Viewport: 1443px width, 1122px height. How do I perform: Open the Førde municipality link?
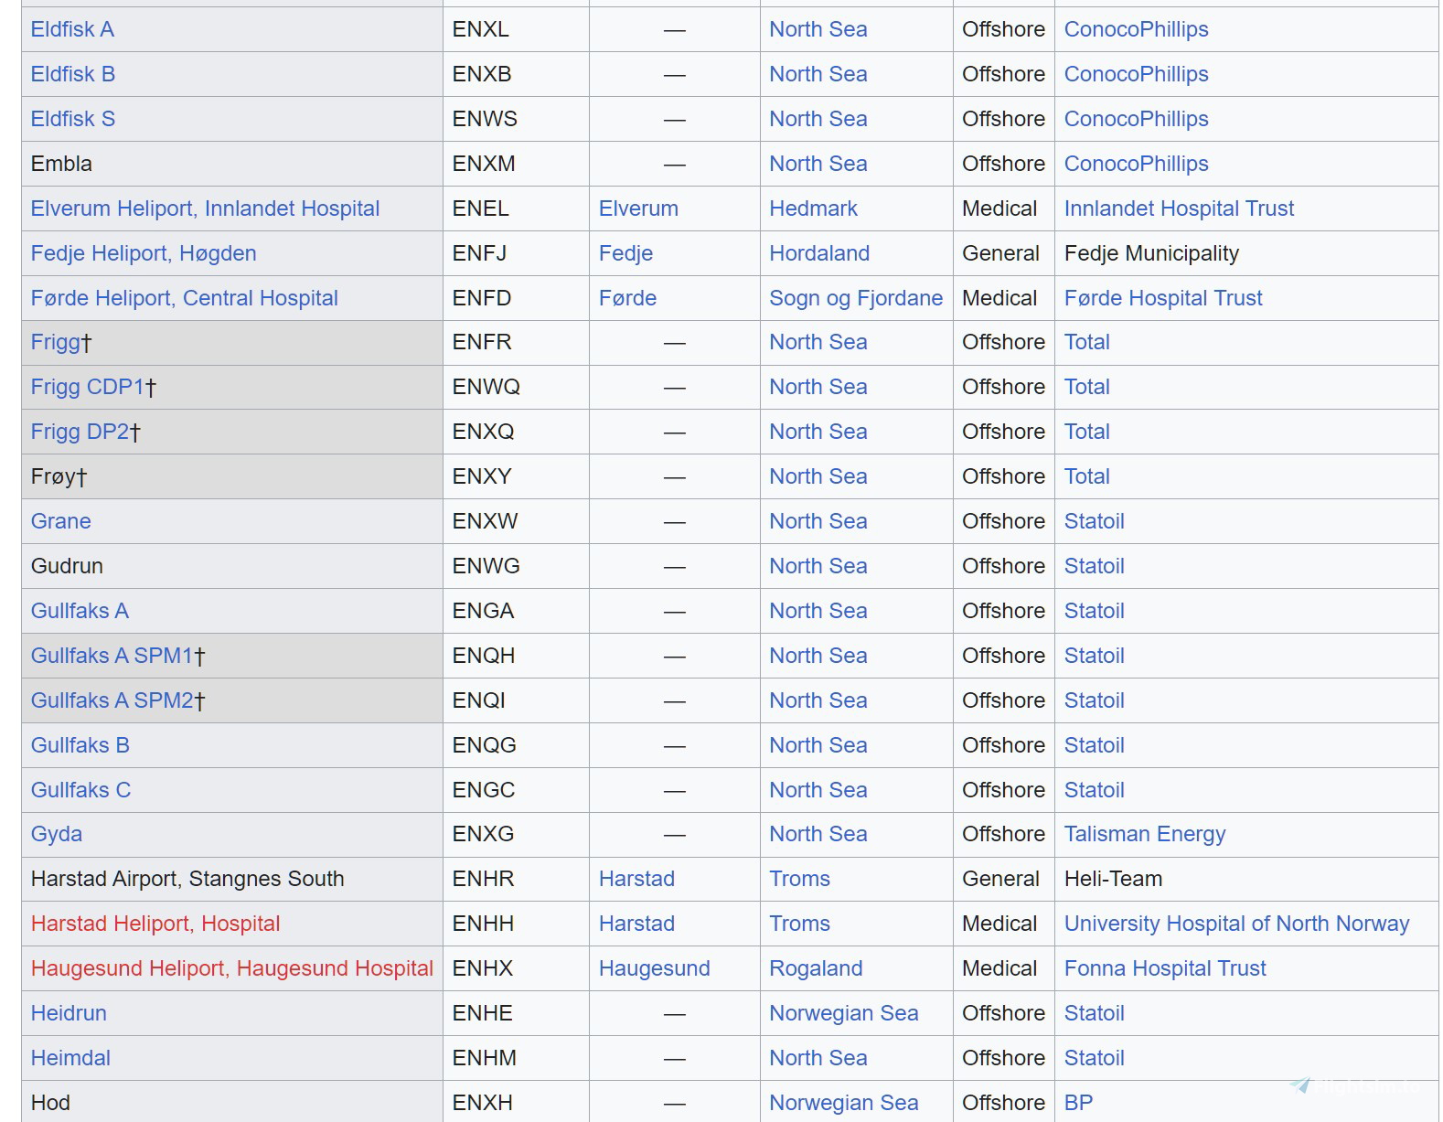coord(627,298)
